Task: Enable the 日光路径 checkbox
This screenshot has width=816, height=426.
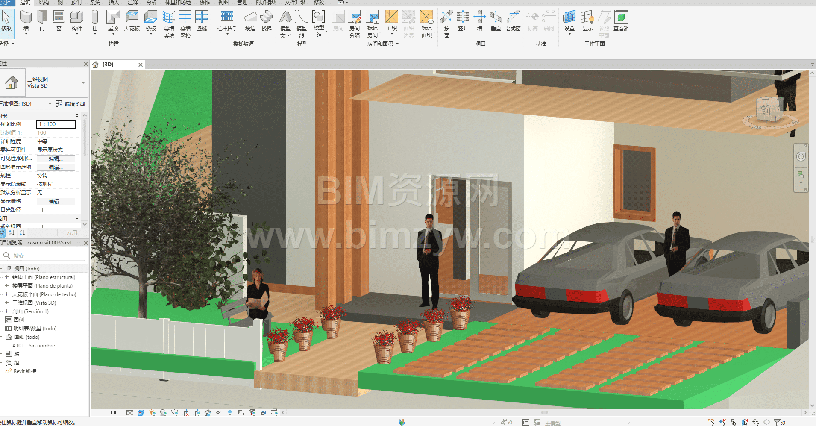Action: coord(41,210)
